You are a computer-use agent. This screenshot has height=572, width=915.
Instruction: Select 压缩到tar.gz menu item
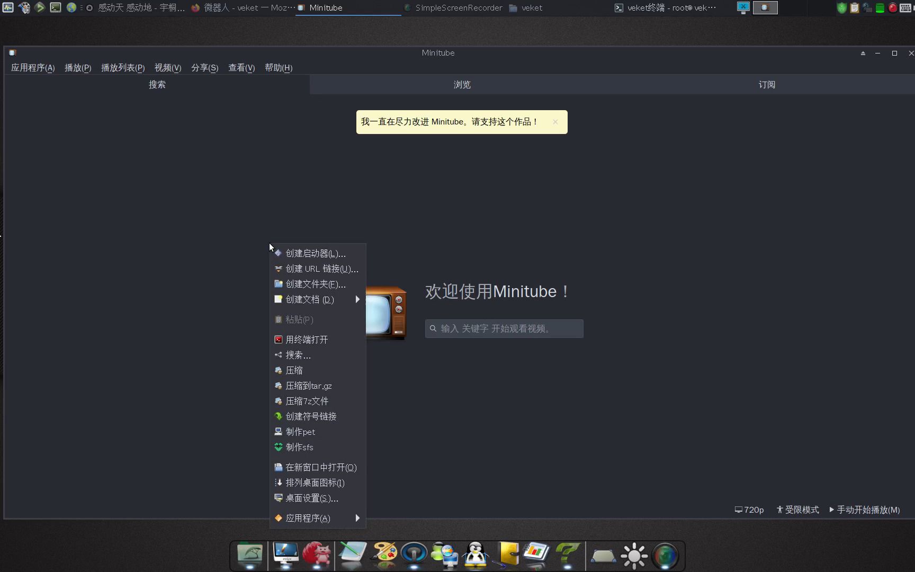[318, 386]
